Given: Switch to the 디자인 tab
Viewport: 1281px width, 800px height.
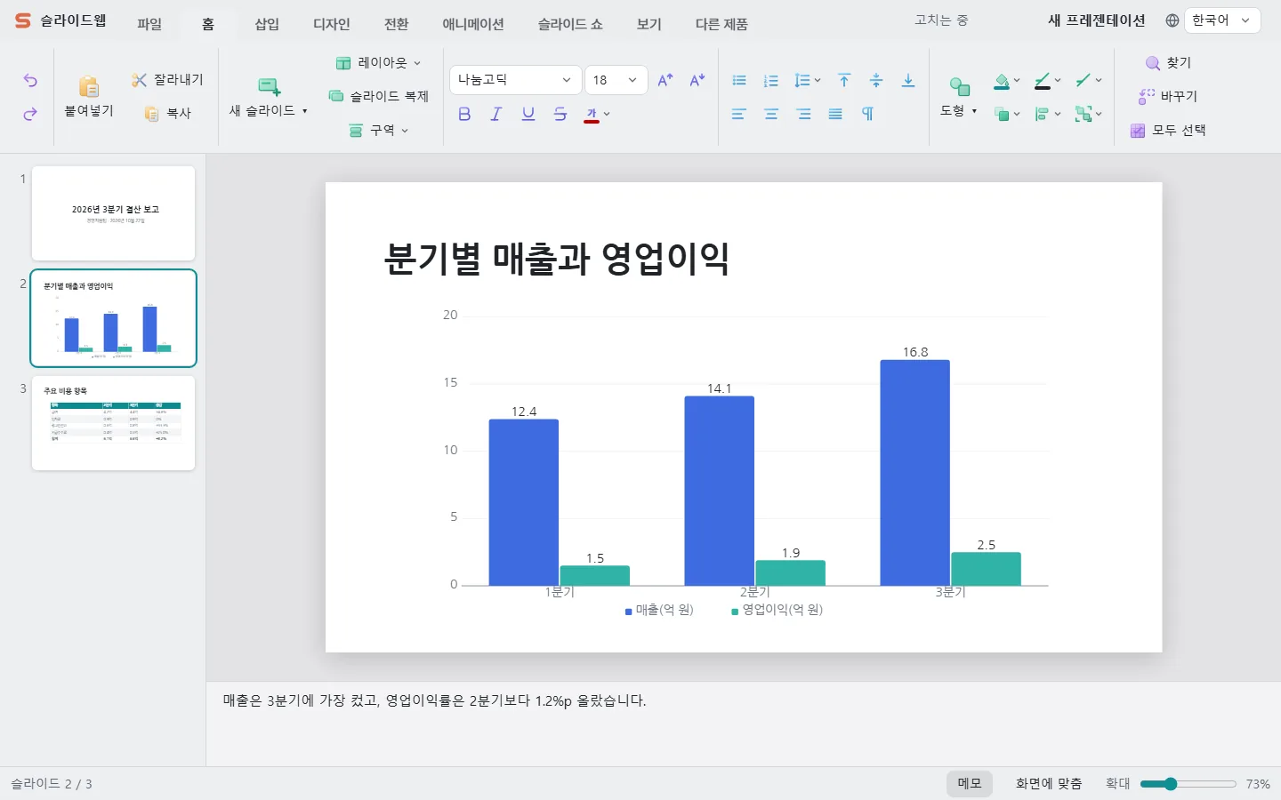Looking at the screenshot, I should [332, 24].
